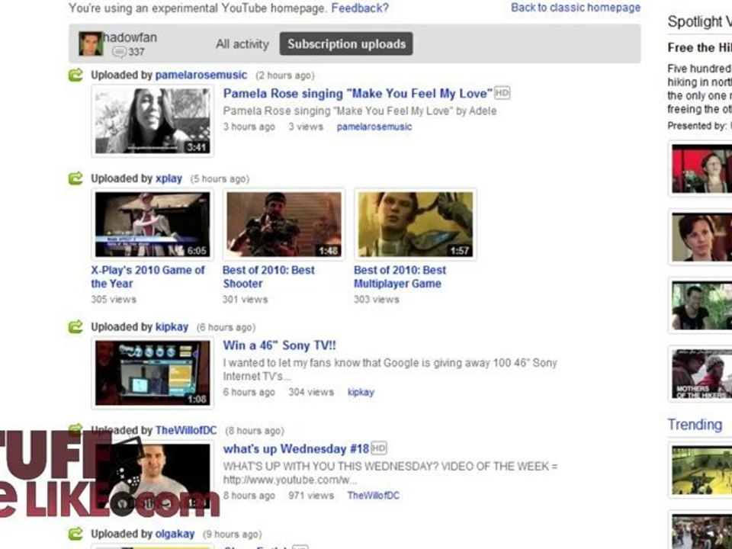Open the Pamela Rose singing "Make You Feel My Love" title

coord(358,93)
